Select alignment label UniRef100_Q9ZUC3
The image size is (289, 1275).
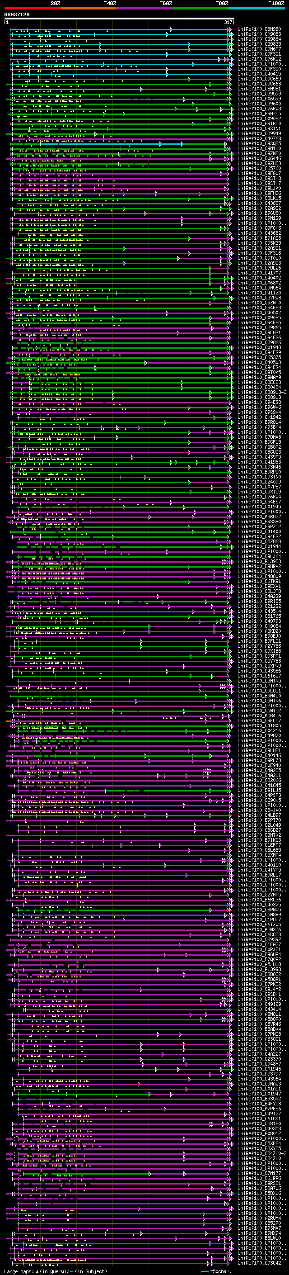pos(259,163)
